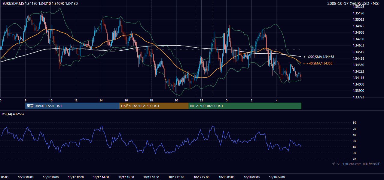
Task: Click the 10/18 00:00 bottom time label
Action: pyautogui.click(x=227, y=177)
